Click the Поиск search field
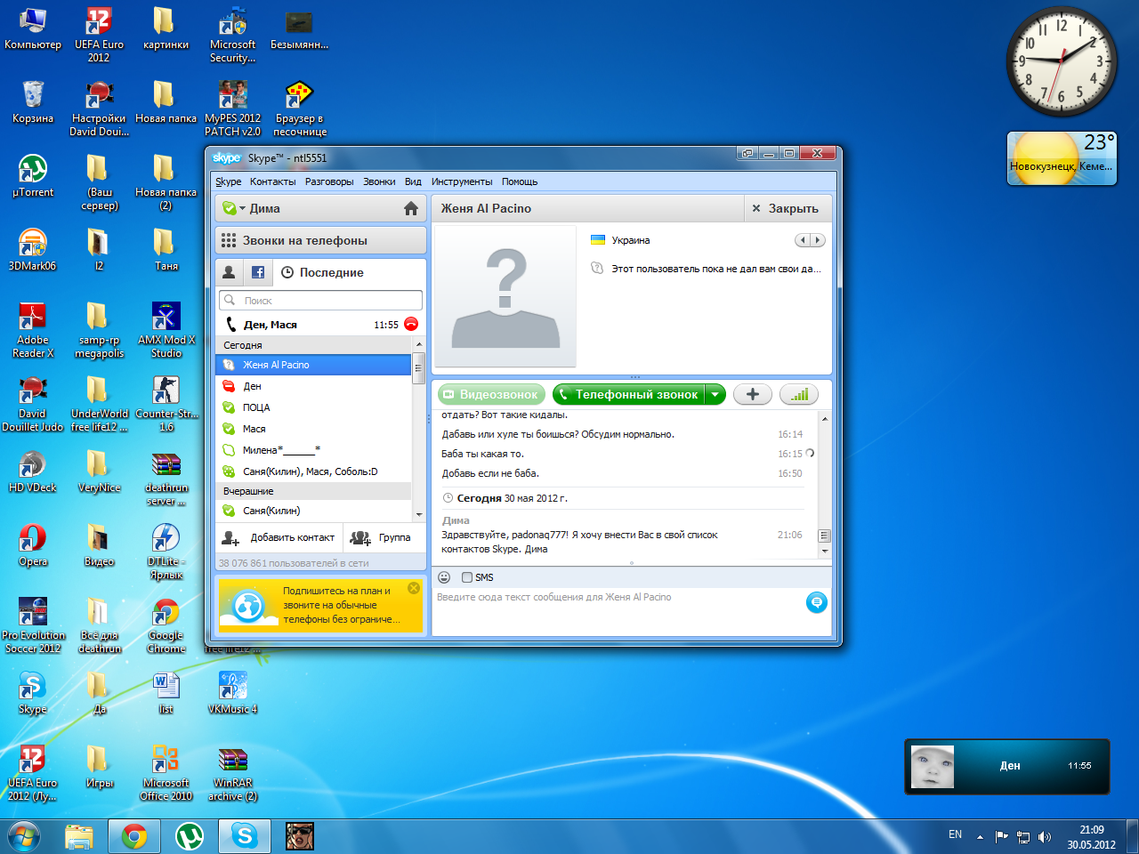The width and height of the screenshot is (1139, 854). coord(320,301)
